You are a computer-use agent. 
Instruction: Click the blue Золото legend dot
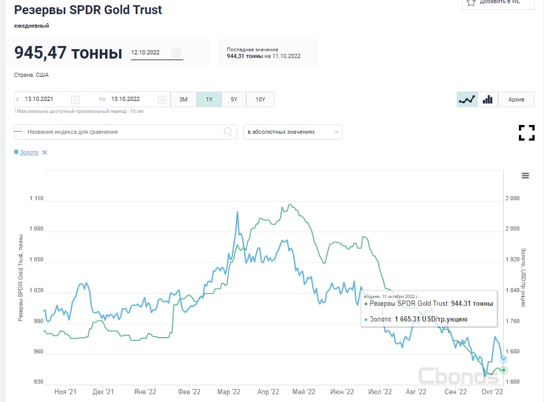pos(16,152)
